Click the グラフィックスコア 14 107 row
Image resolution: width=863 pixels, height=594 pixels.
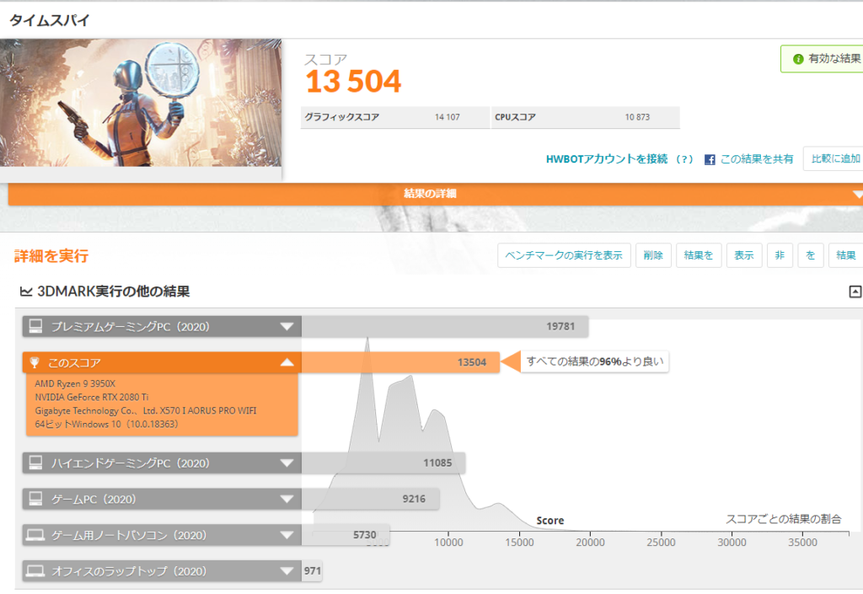click(x=394, y=117)
